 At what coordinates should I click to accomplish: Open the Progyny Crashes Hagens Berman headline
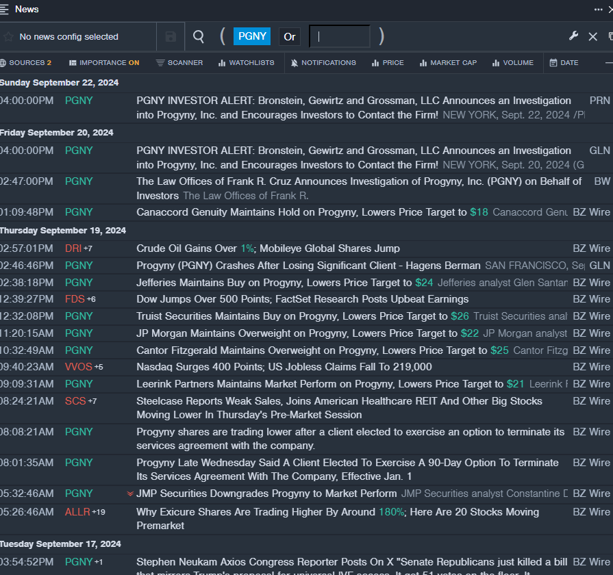point(308,266)
